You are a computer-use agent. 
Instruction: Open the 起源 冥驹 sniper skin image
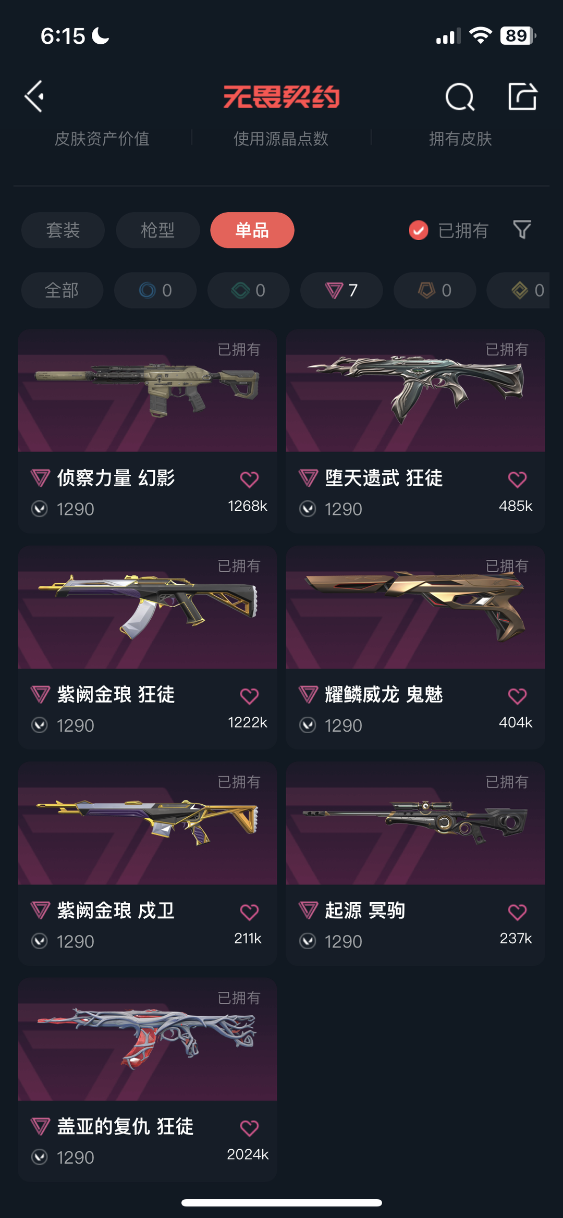415,823
